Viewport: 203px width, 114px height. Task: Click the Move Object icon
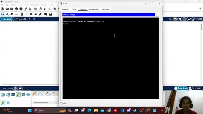185,19
